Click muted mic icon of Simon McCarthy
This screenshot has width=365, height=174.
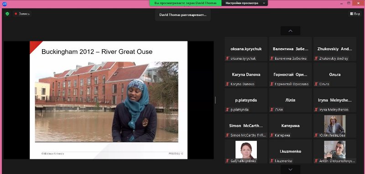(x=227, y=135)
